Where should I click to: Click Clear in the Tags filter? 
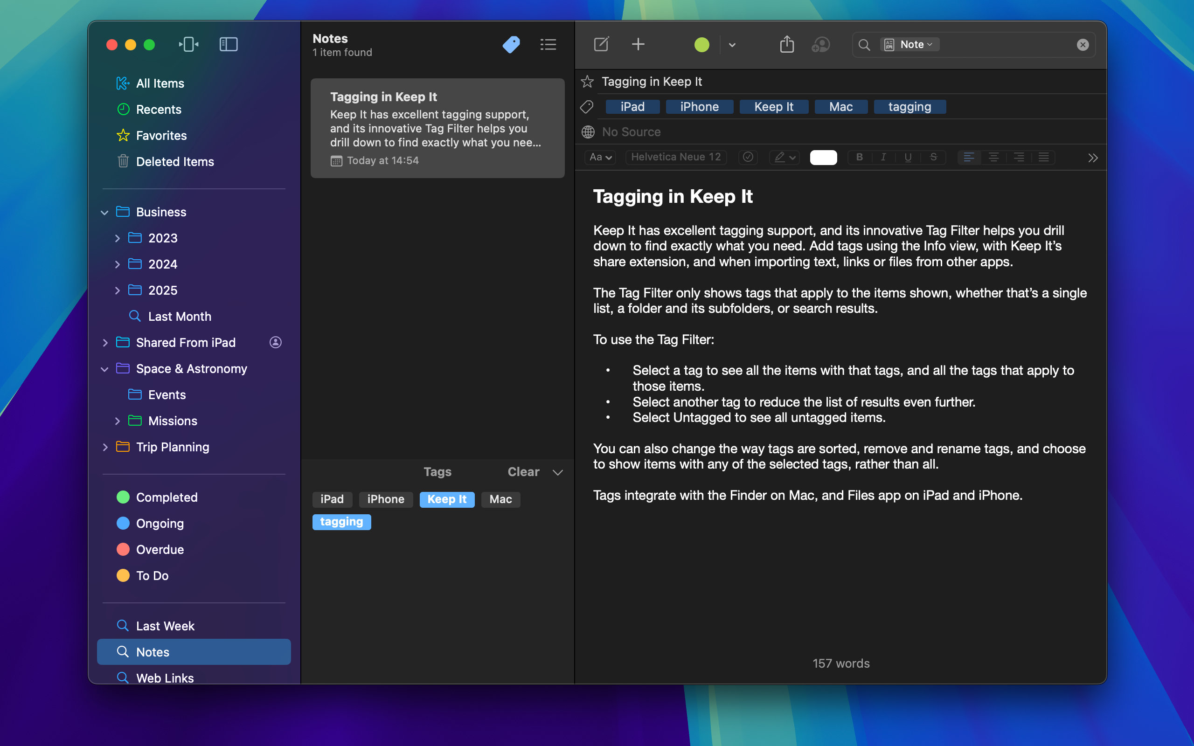coord(523,472)
